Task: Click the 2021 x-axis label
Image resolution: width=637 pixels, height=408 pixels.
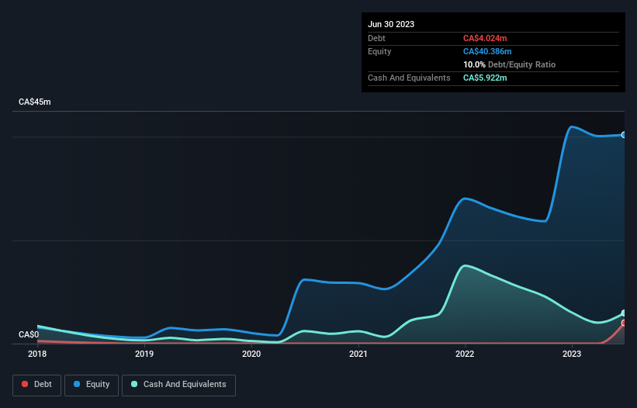Action: click(x=358, y=354)
